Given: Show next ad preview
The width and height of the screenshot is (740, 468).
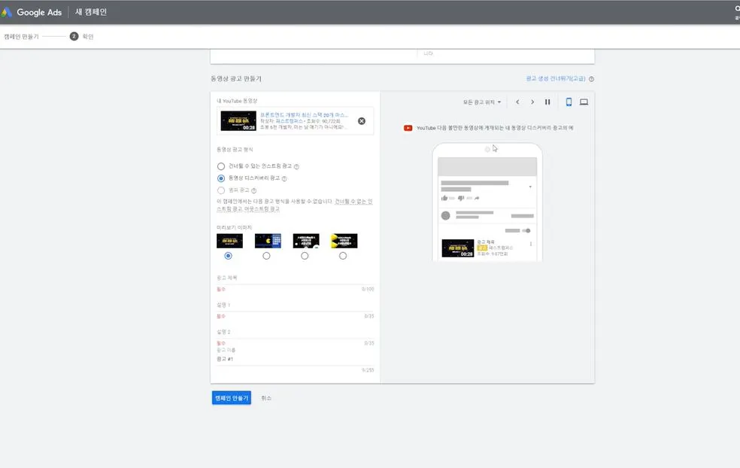Looking at the screenshot, I should [532, 102].
